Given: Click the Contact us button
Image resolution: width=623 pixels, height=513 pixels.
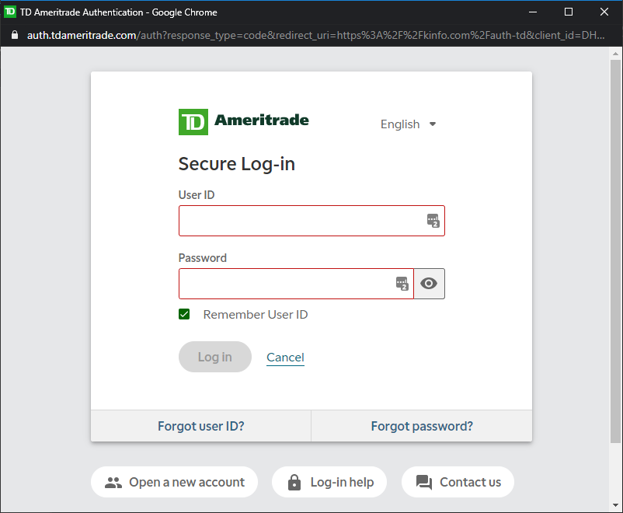Looking at the screenshot, I should (458, 482).
